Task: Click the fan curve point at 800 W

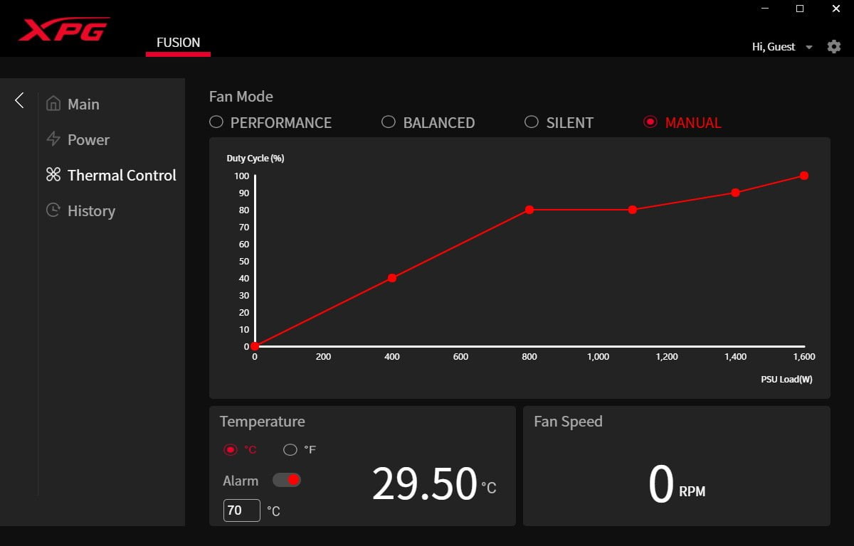Action: click(529, 210)
